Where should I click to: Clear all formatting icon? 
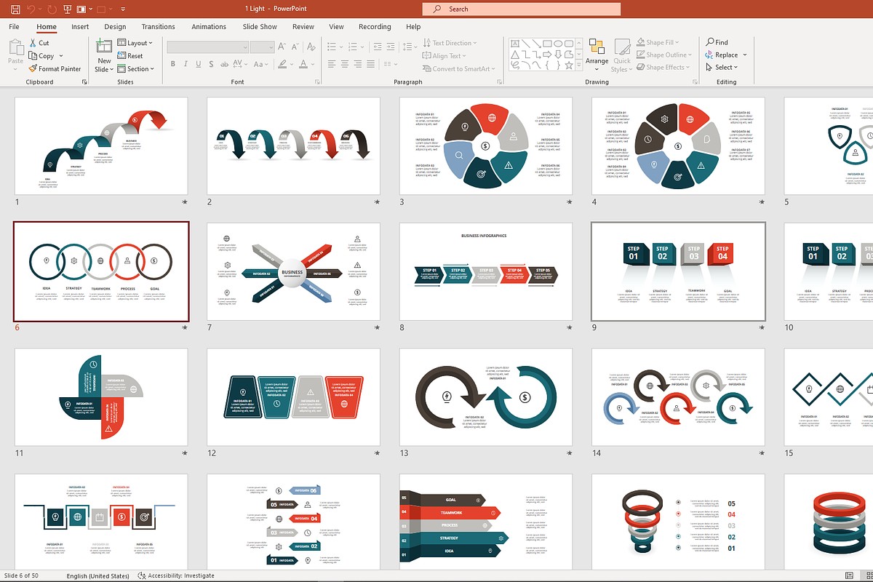(x=311, y=47)
